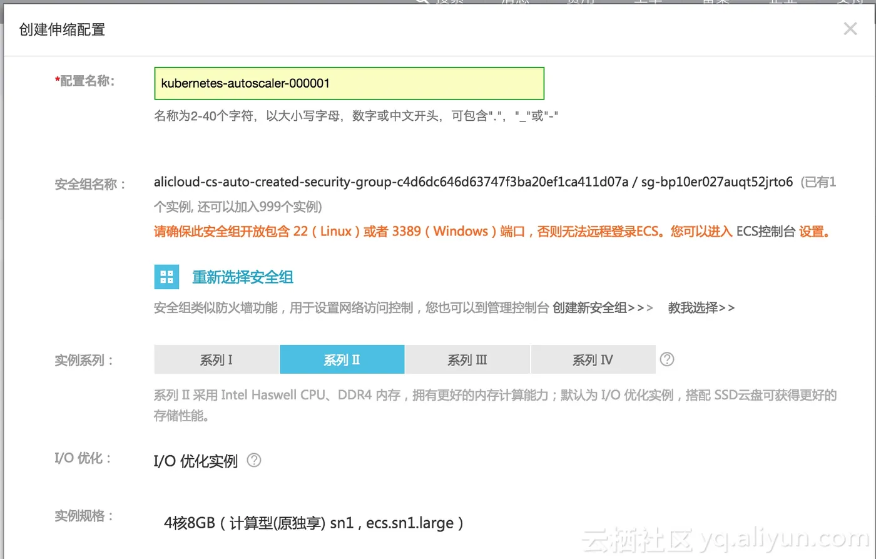Show help for I/O 优化实例
Screen dimensions: 876x559
click(x=254, y=460)
